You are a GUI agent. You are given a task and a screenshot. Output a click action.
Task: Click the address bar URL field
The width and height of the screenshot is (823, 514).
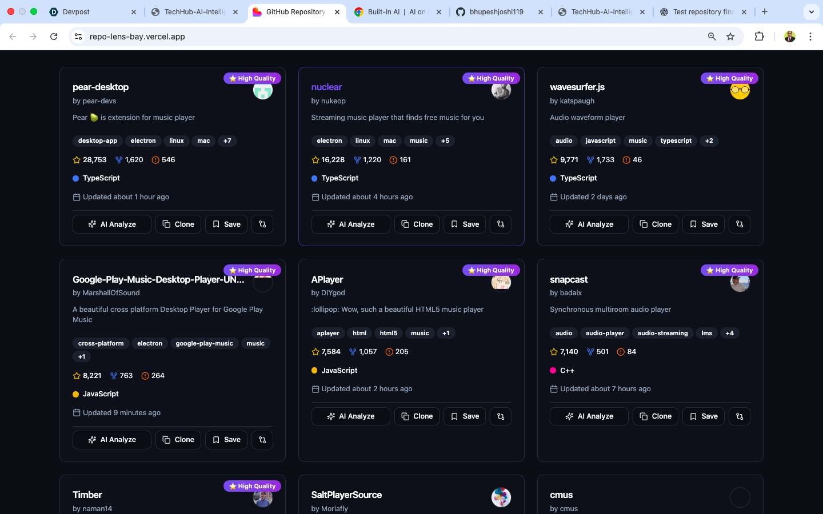tap(394, 37)
